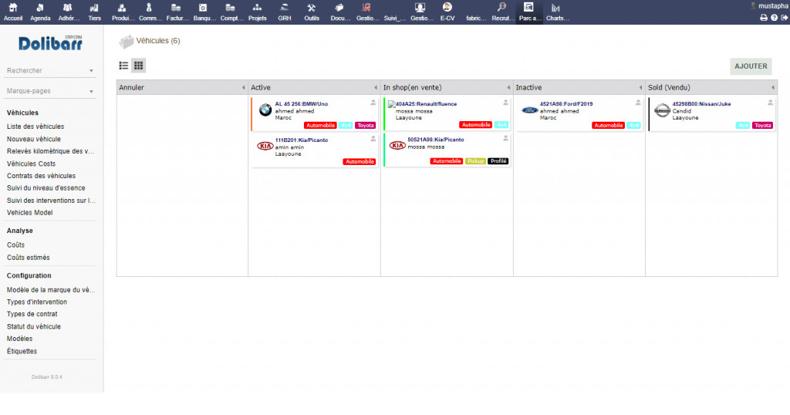
Task: Open Étiquettes configuration
Action: coord(22,351)
